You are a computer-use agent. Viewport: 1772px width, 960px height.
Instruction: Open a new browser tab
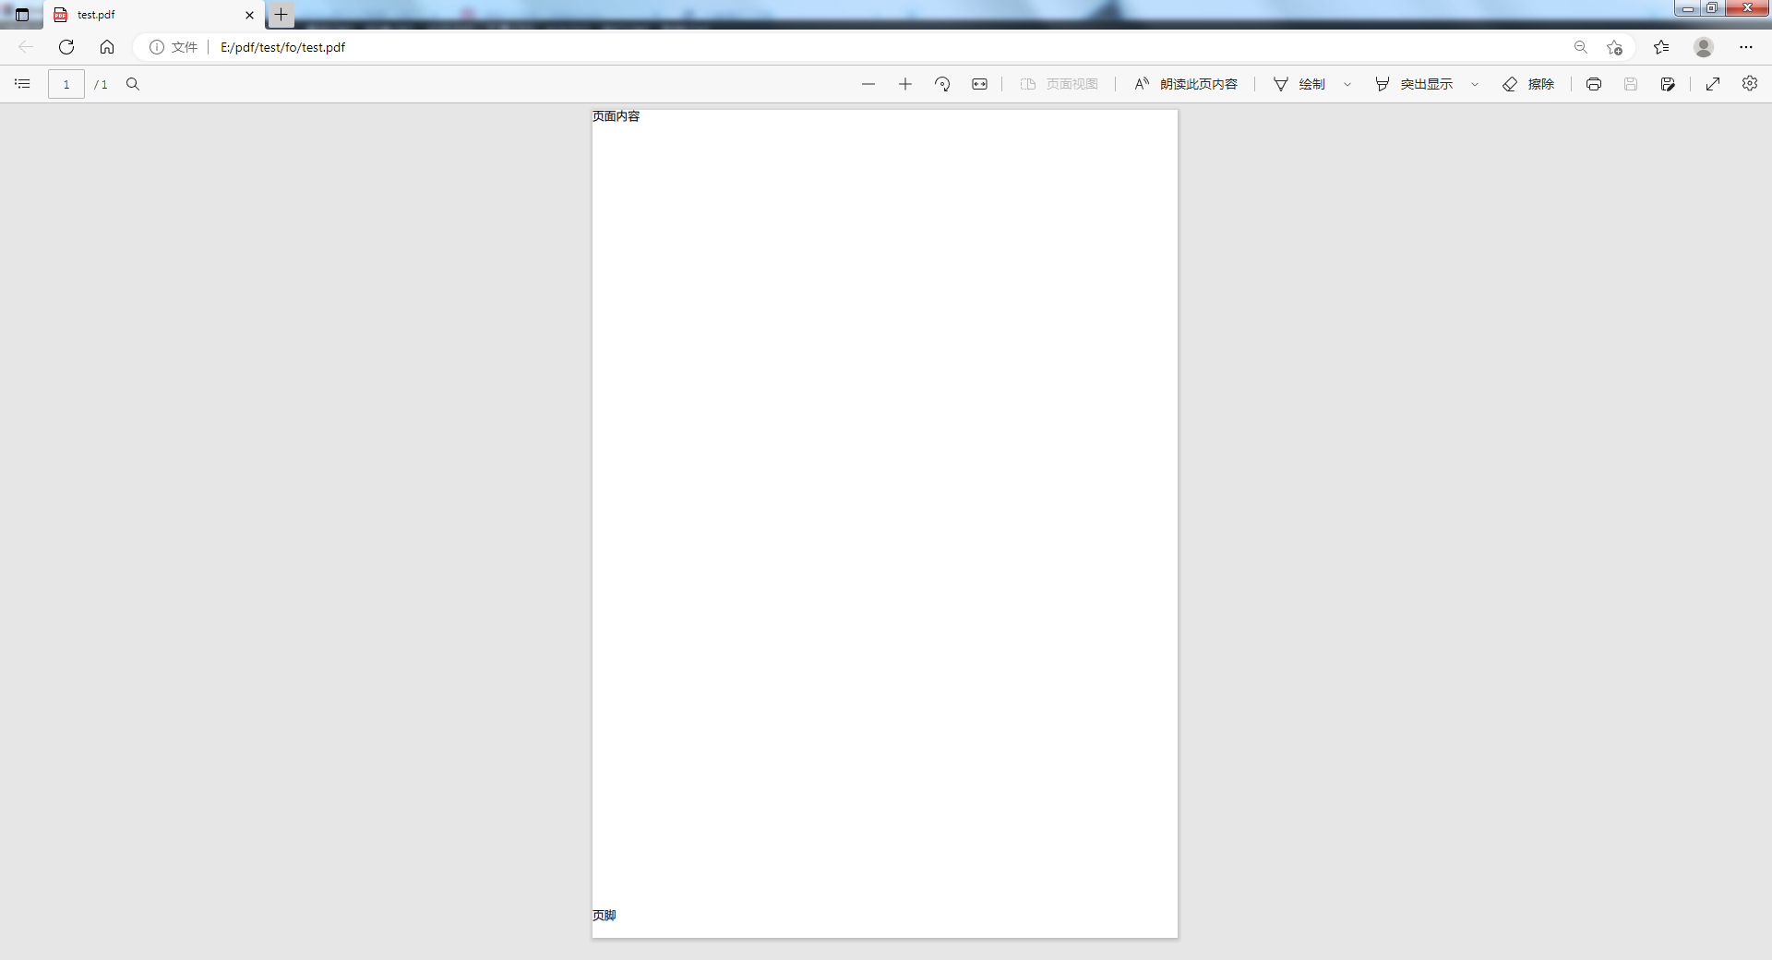(281, 15)
